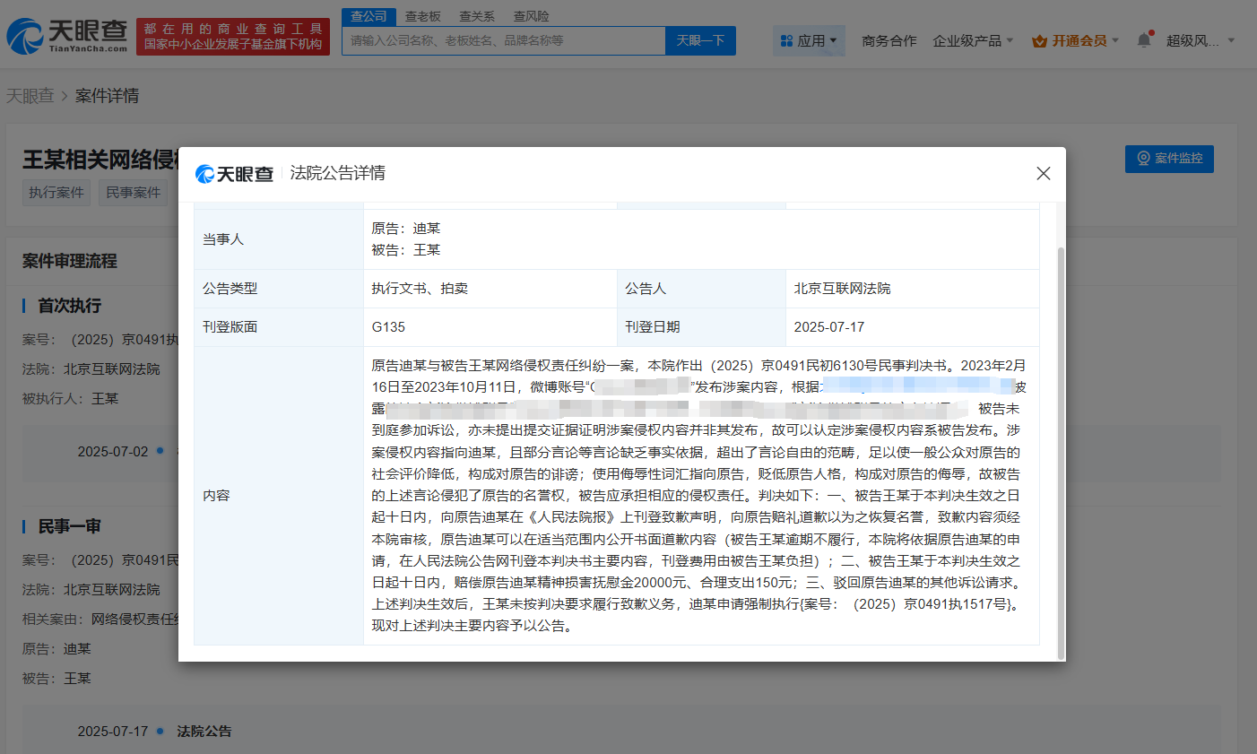Open the 应用 dropdown menu

coord(809,41)
